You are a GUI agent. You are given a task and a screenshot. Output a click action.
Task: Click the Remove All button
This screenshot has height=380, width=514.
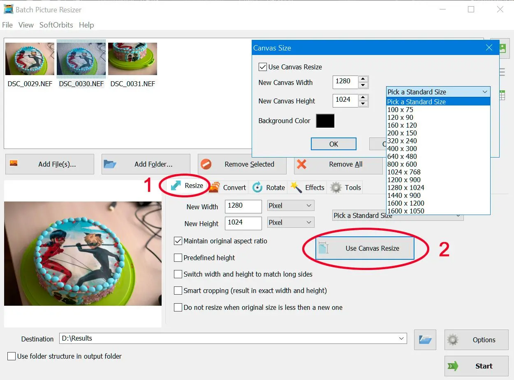(x=338, y=164)
